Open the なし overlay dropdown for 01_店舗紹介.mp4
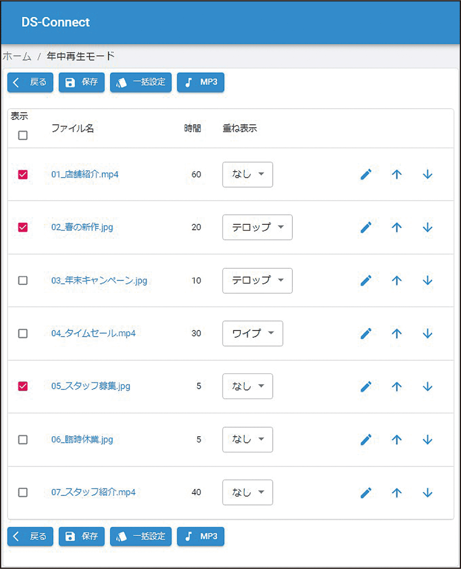Viewport: 461px width, 569px height. click(x=247, y=174)
